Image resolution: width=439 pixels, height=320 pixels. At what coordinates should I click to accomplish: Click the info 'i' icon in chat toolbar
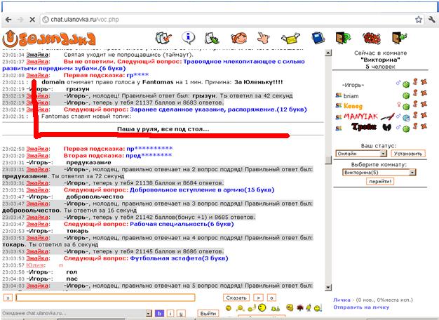[188, 37]
